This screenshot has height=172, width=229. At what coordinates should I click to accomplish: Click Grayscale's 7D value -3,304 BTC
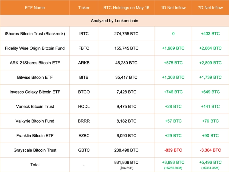210,151
